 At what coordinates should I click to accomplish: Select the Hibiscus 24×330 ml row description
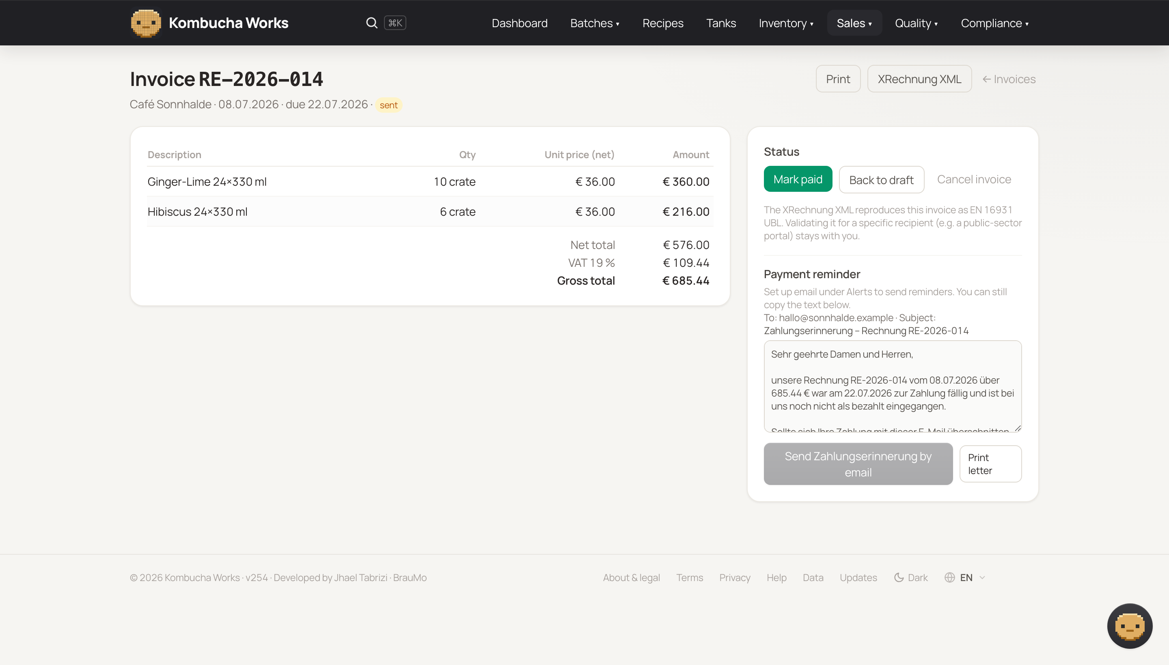point(197,212)
